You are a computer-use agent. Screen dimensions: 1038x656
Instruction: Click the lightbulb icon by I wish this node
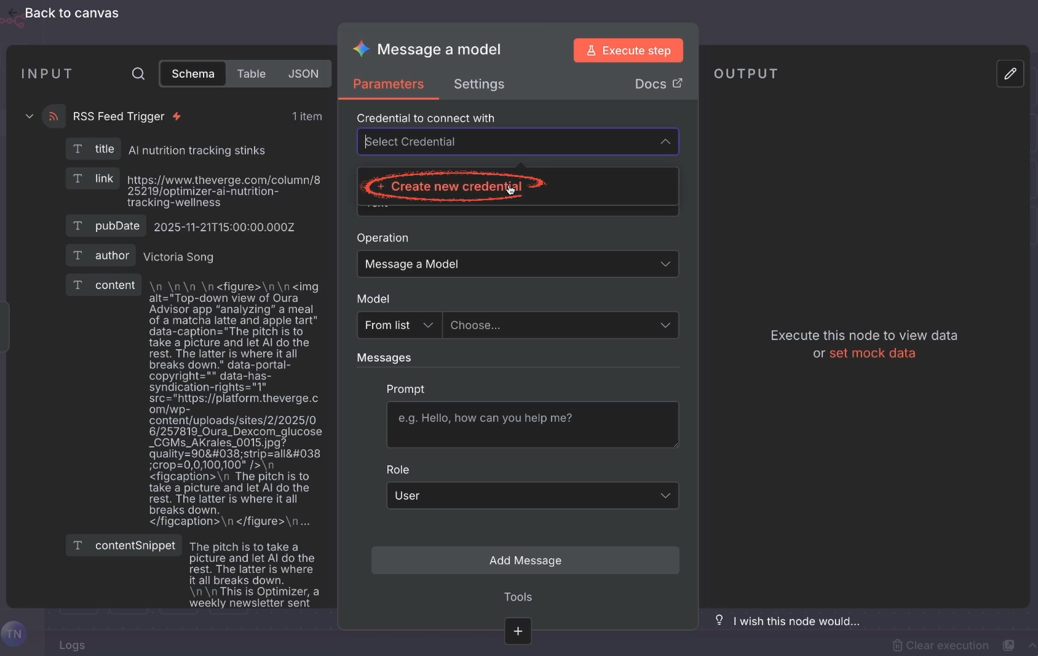point(719,620)
